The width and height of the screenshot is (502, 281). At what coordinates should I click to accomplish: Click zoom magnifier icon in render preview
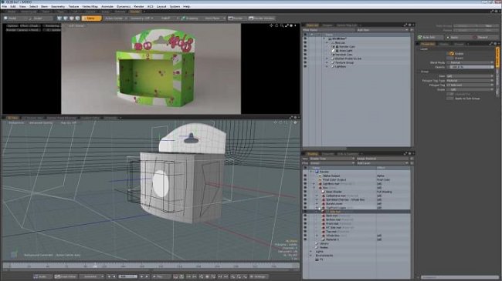[x=282, y=25]
